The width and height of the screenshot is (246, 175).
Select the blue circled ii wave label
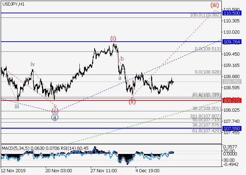point(55,117)
